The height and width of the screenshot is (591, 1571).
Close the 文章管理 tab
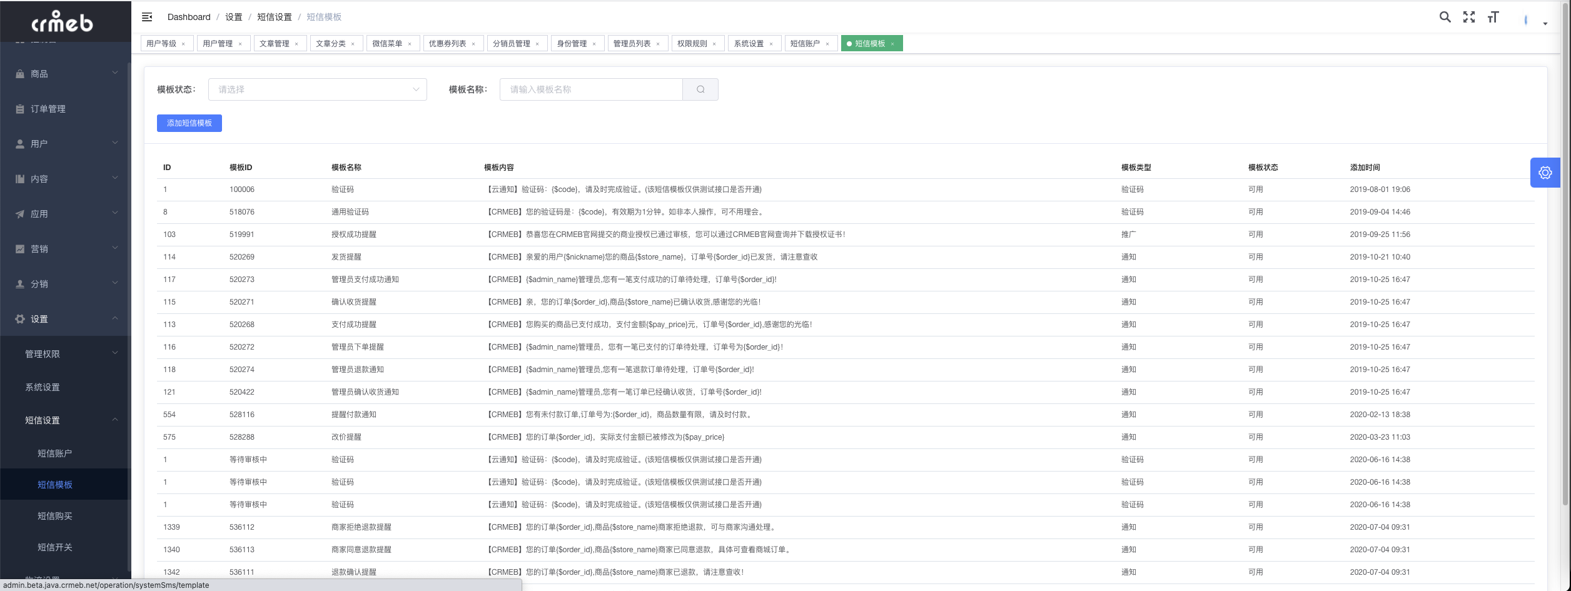tap(296, 44)
